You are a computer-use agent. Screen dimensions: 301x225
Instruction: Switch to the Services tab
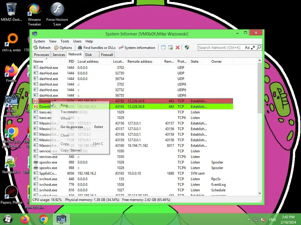tap(59, 55)
